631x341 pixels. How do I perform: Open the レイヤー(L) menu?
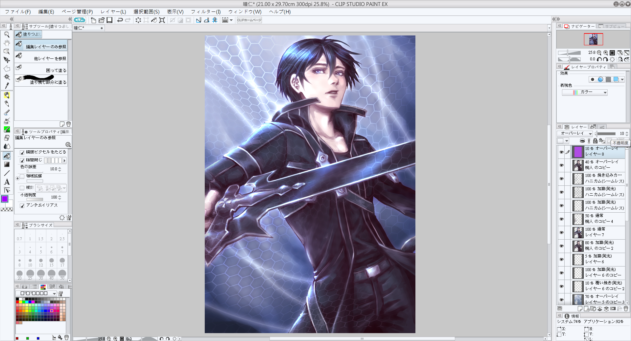pyautogui.click(x=113, y=12)
